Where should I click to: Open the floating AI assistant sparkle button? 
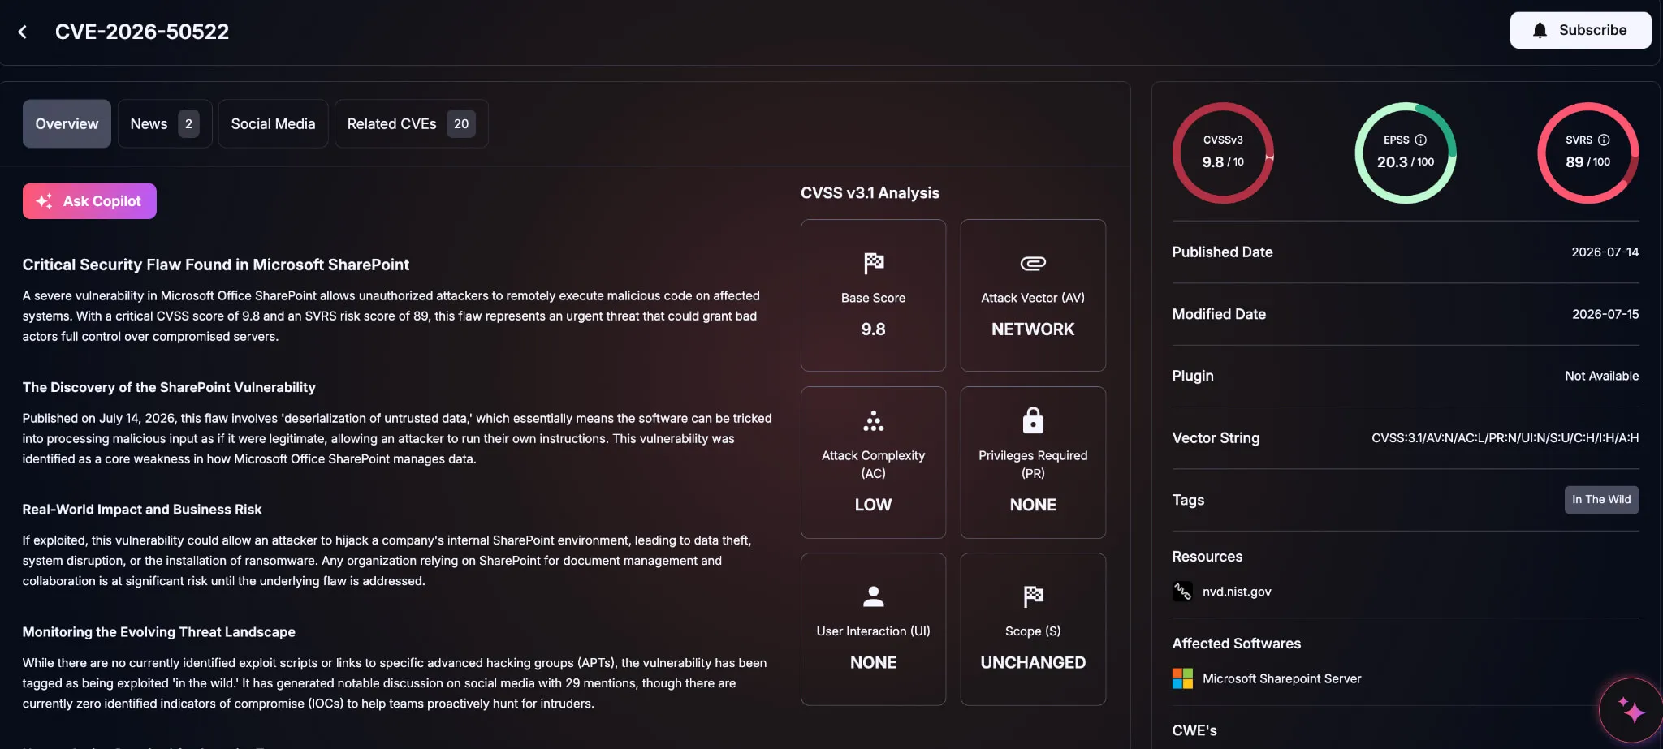tap(1631, 710)
